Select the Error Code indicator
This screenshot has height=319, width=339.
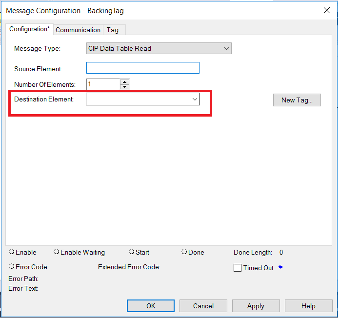click(11, 266)
